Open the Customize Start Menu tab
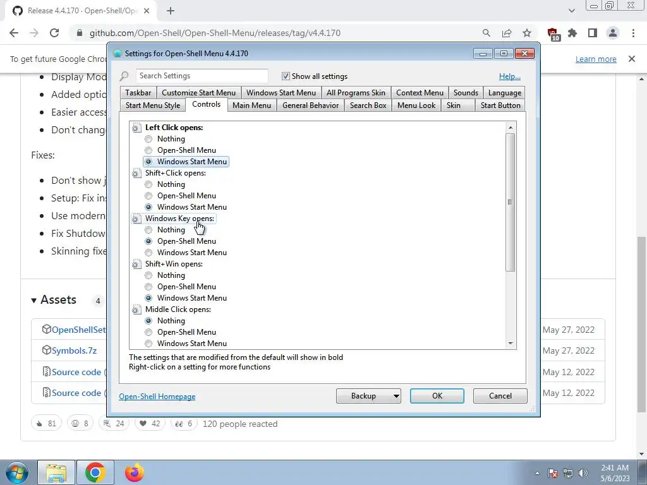This screenshot has width=647, height=485. click(198, 93)
